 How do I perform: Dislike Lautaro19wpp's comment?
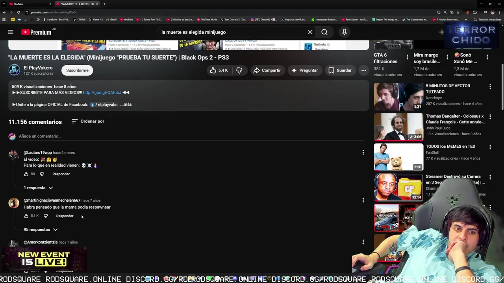pyautogui.click(x=42, y=174)
